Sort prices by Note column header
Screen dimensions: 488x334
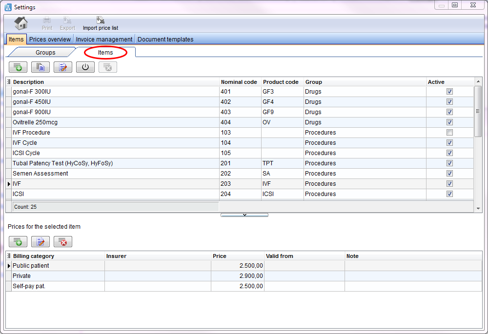[x=413, y=256]
